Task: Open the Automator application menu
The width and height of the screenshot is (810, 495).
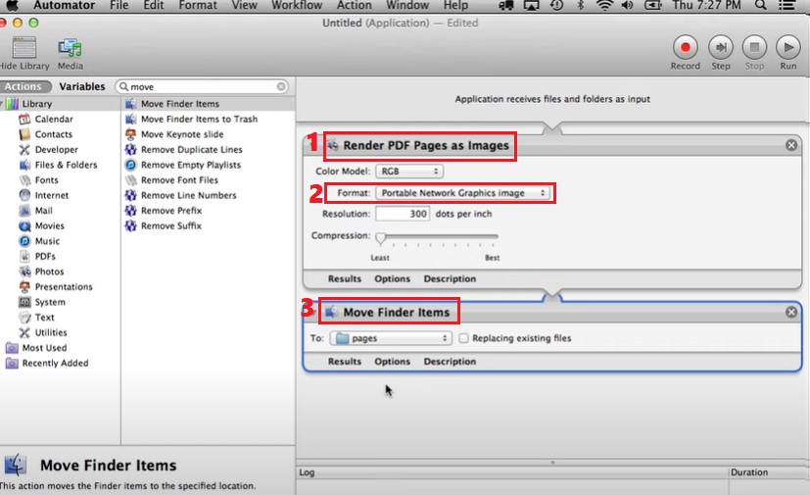Action: 64,6
